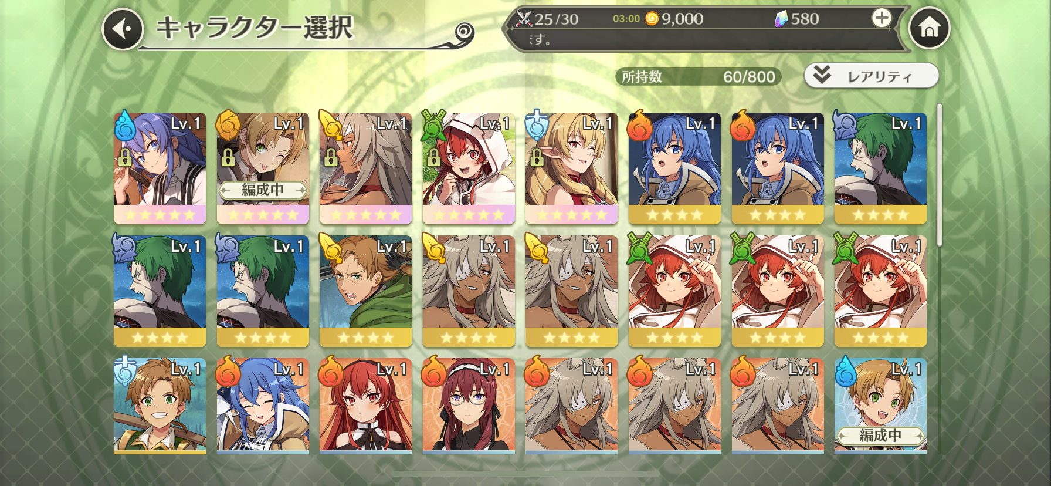Tap lock icon on five-star blue-haired character
The height and width of the screenshot is (486, 1051).
tap(125, 157)
